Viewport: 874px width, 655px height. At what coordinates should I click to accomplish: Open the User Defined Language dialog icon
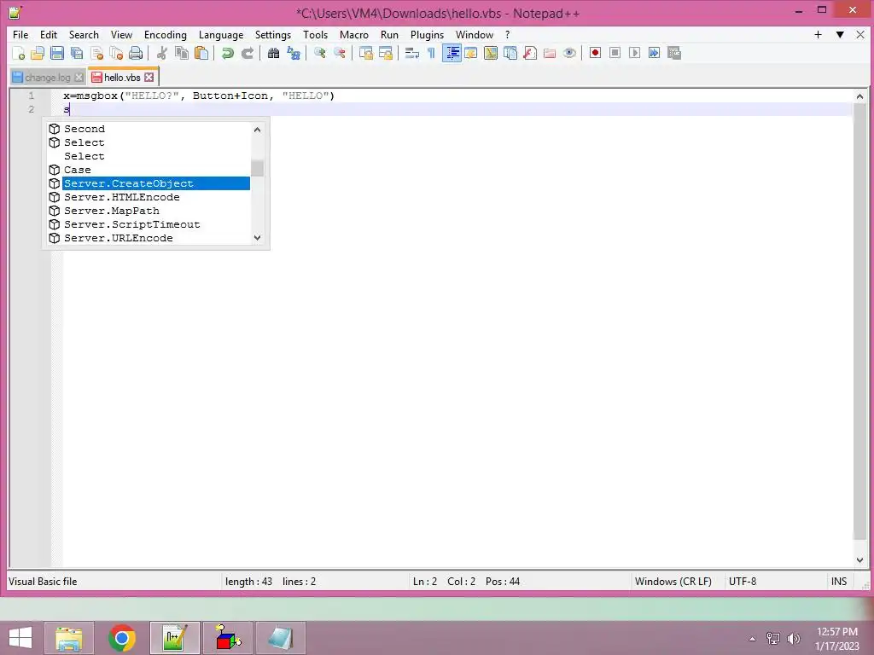[x=471, y=53]
